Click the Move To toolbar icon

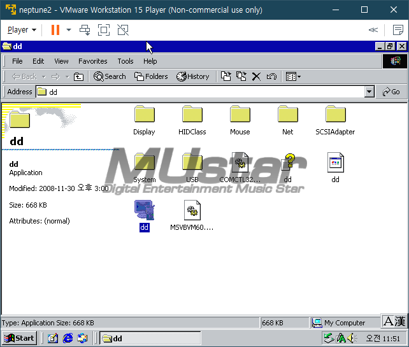(226, 76)
